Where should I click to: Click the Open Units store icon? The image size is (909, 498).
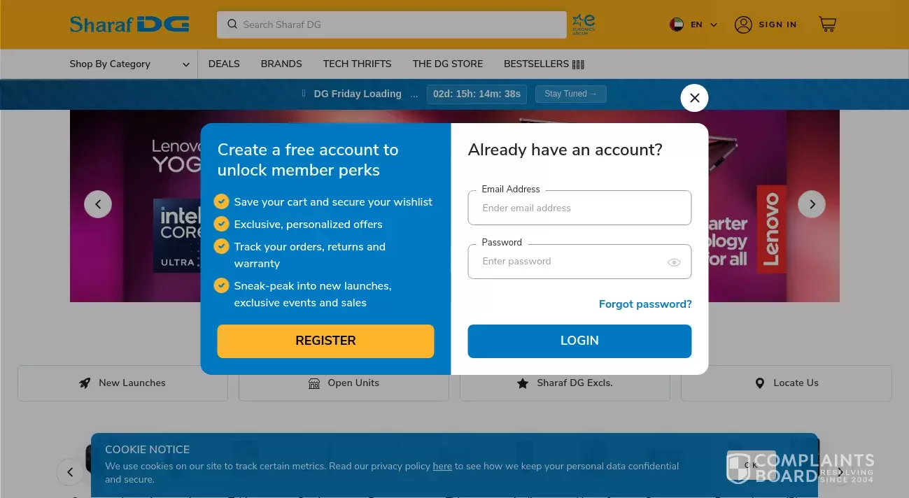314,383
